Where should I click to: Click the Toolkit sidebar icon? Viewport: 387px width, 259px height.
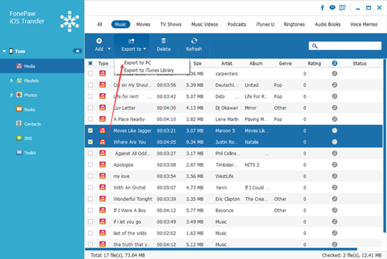(19, 152)
